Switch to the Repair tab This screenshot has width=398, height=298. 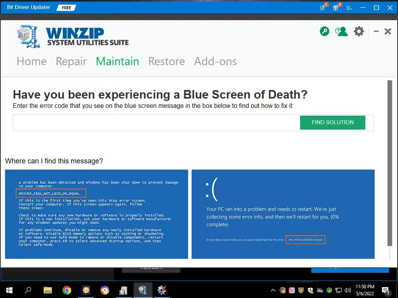pyautogui.click(x=72, y=61)
